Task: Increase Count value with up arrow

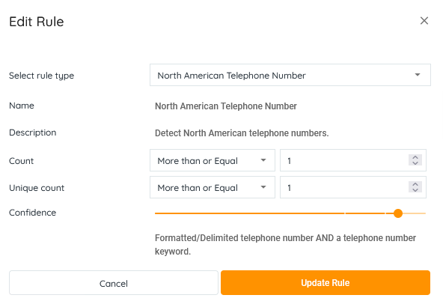Action: pos(415,157)
